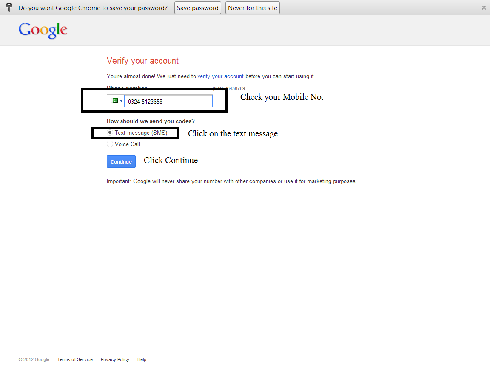Click Save password button
The height and width of the screenshot is (367, 490).
point(197,8)
